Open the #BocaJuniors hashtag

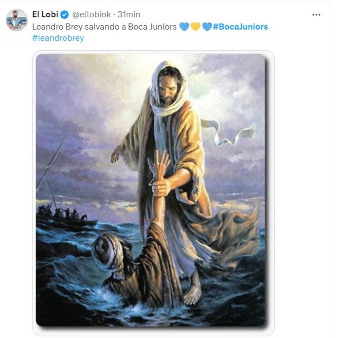pyautogui.click(x=240, y=27)
